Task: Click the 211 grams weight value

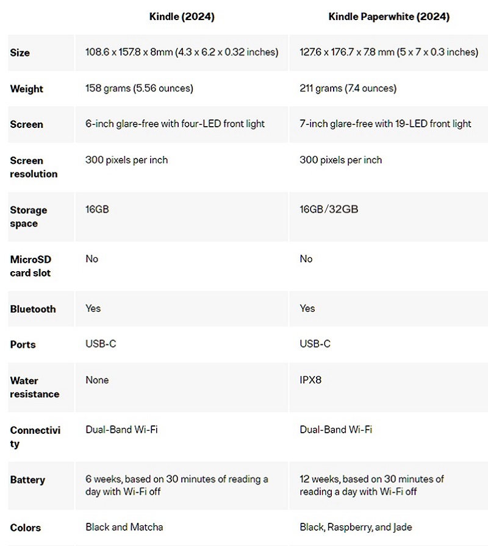Action: coord(348,88)
